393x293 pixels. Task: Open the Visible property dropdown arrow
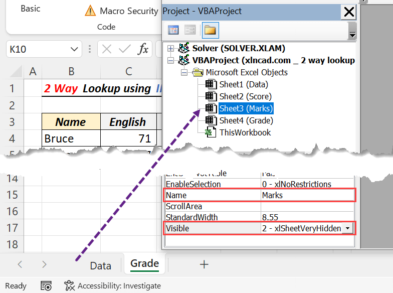tap(348, 228)
